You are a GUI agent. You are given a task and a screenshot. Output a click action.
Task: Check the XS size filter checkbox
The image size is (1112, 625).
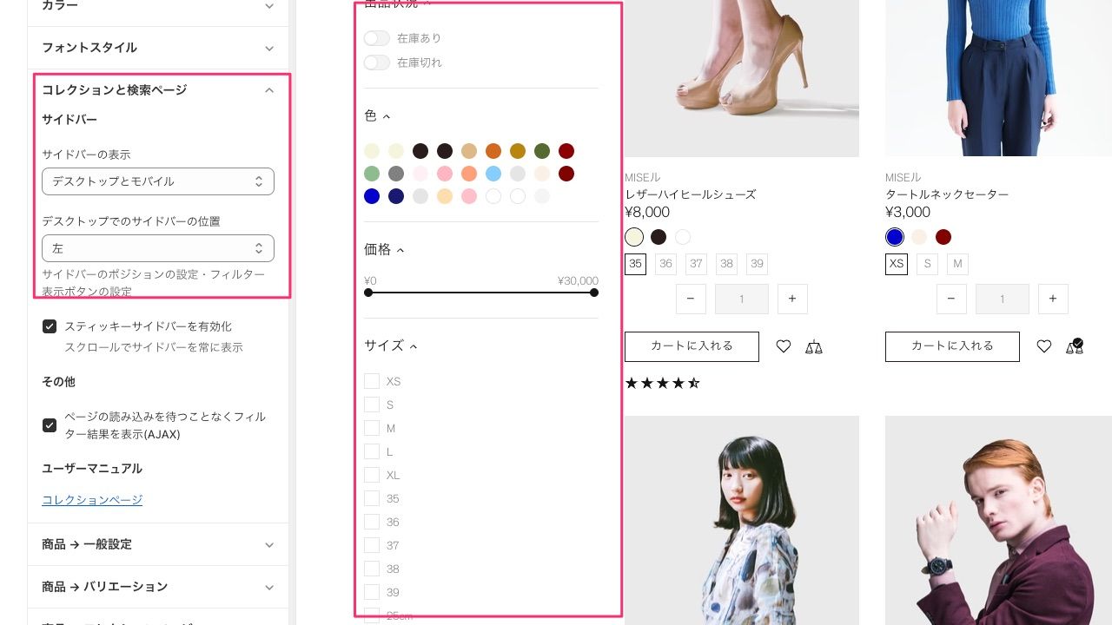coord(372,381)
